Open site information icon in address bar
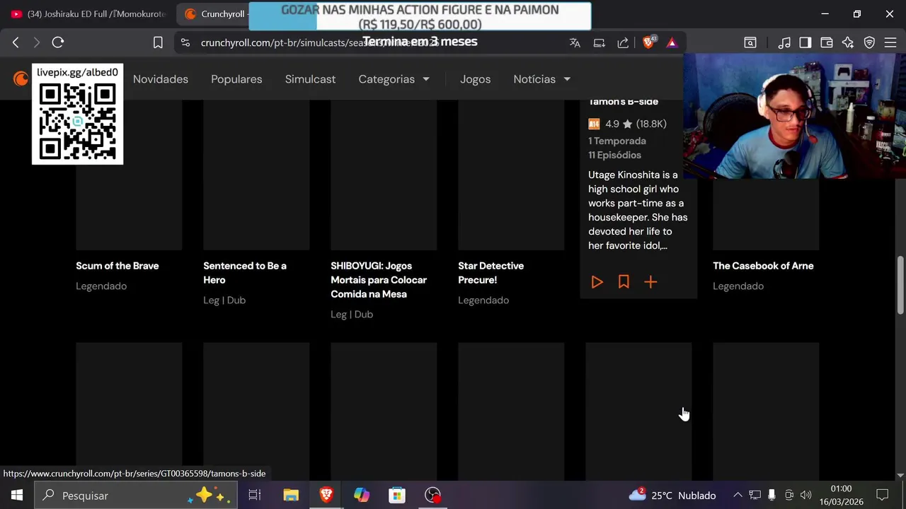 pyautogui.click(x=185, y=42)
